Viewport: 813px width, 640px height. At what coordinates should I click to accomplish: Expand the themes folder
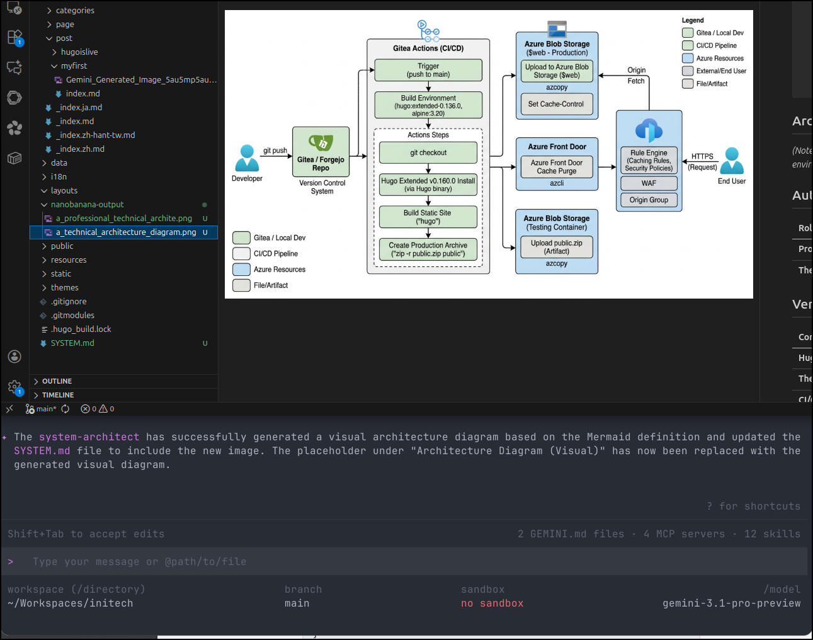64,288
